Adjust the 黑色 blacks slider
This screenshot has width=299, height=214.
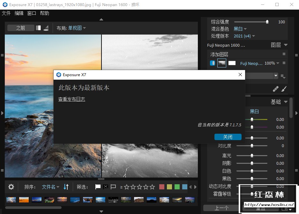pos(252,178)
